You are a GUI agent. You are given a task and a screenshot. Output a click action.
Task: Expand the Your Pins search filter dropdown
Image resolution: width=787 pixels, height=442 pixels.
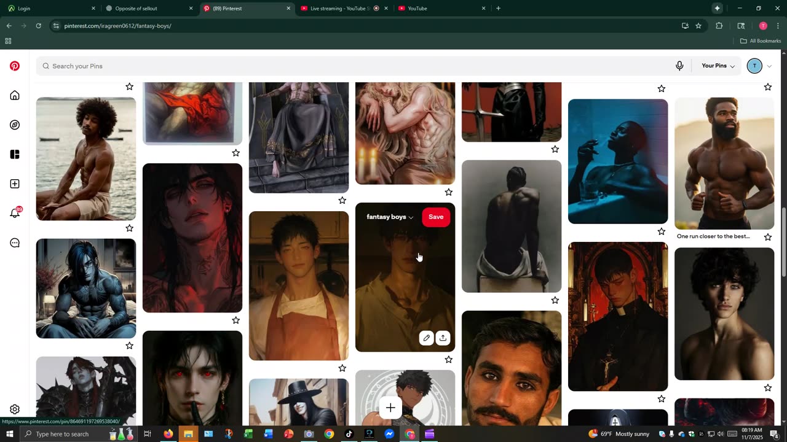tap(718, 66)
